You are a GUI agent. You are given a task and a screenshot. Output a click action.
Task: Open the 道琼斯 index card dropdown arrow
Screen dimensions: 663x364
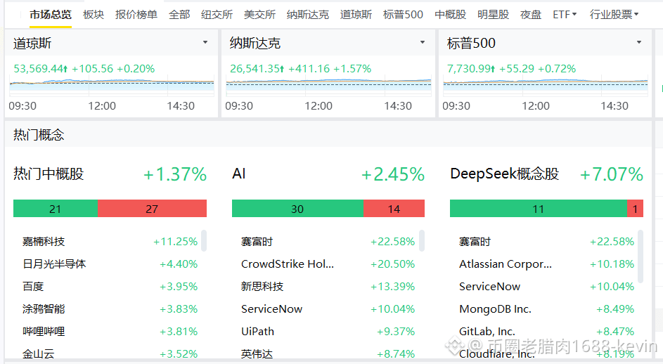pos(205,42)
